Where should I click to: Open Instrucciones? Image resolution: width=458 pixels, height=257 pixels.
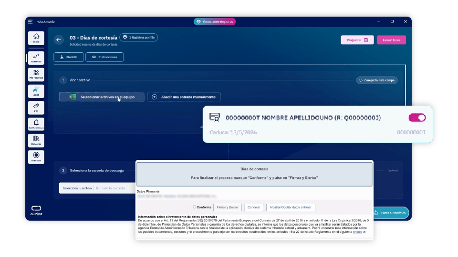pos(104,57)
